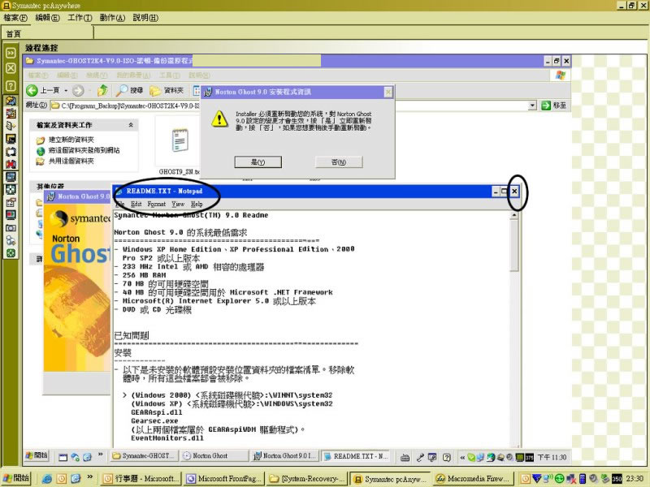Switch to Symantec-GHOST folder in remote taskbar
Image resolution: width=650 pixels, height=487 pixels.
tap(145, 456)
